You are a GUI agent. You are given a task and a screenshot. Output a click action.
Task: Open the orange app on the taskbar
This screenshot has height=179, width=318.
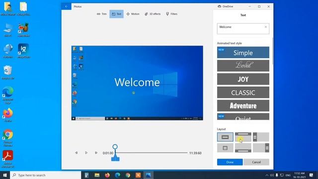coord(138,175)
